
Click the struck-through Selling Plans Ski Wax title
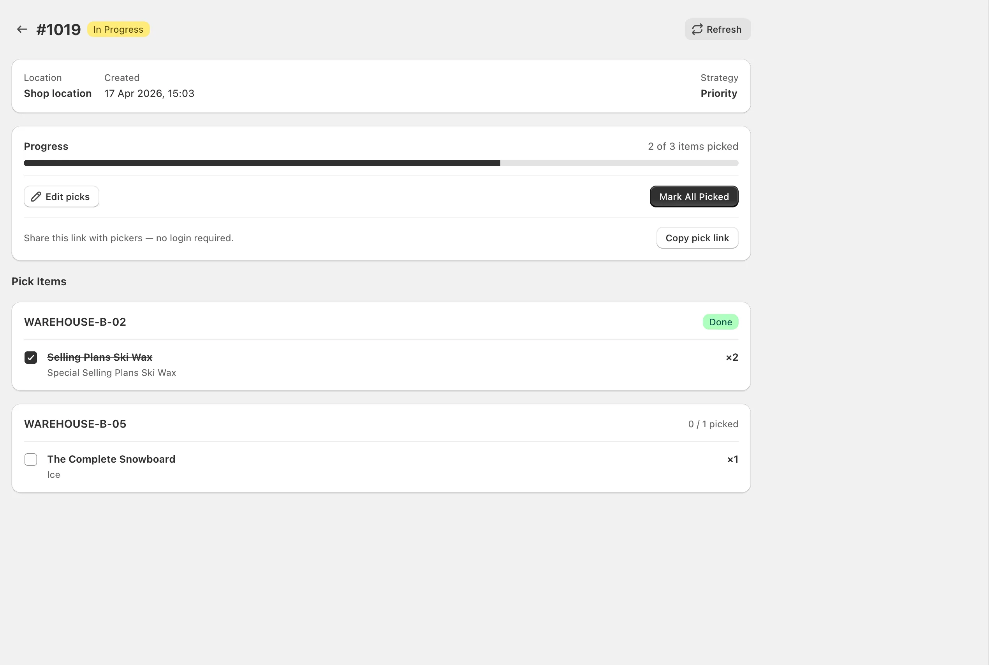100,357
